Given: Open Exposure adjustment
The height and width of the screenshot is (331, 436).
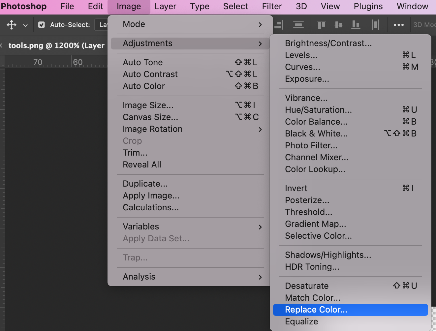Looking at the screenshot, I should [x=351, y=79].
